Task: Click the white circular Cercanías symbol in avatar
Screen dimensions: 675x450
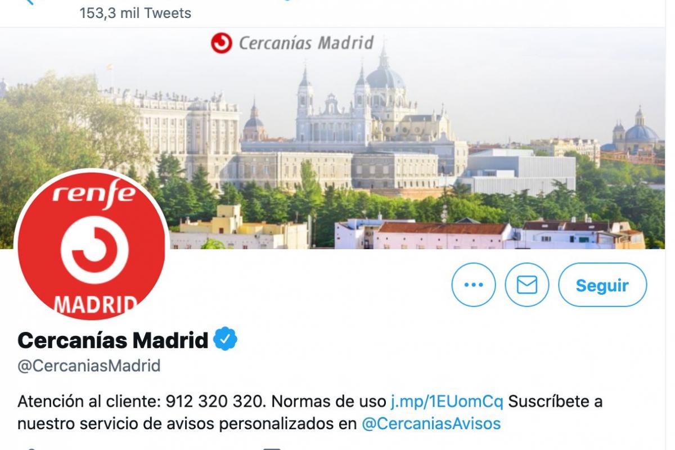Action: click(x=91, y=250)
